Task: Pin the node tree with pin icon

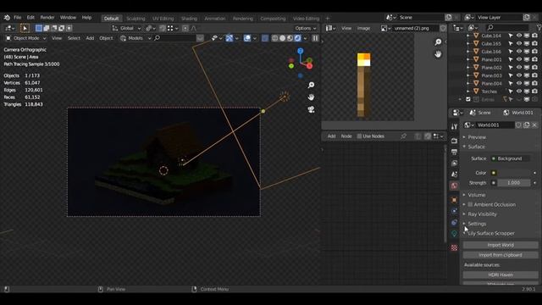Action: click(x=403, y=136)
